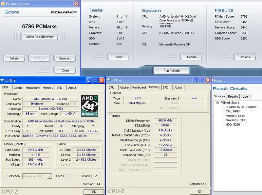The height and width of the screenshot is (195, 262).
Task: Start benchmark with Run PCMark button
Action: click(x=172, y=71)
